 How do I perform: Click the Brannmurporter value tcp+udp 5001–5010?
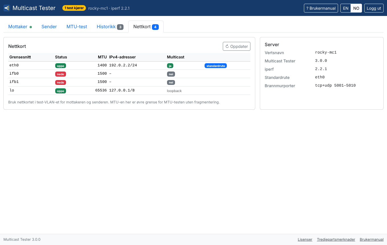[335, 85]
